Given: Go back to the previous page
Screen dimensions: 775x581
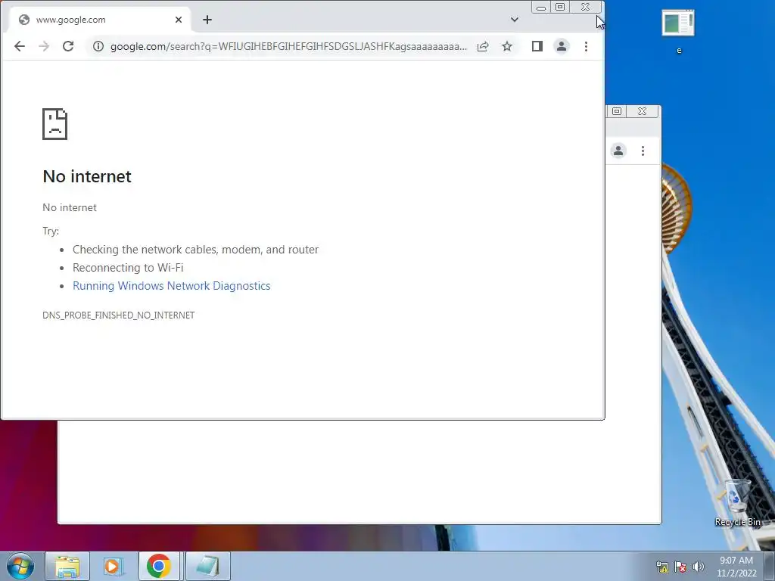Looking at the screenshot, I should click(19, 46).
